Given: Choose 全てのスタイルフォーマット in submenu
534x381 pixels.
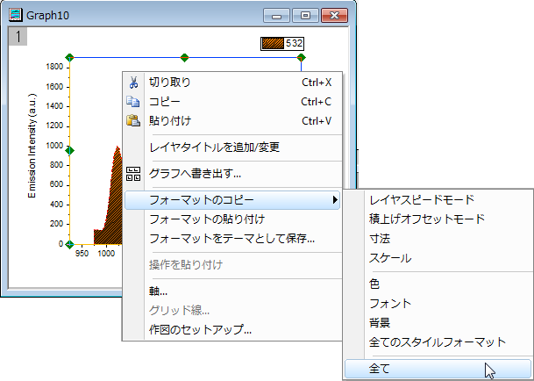Looking at the screenshot, I should coord(438,341).
